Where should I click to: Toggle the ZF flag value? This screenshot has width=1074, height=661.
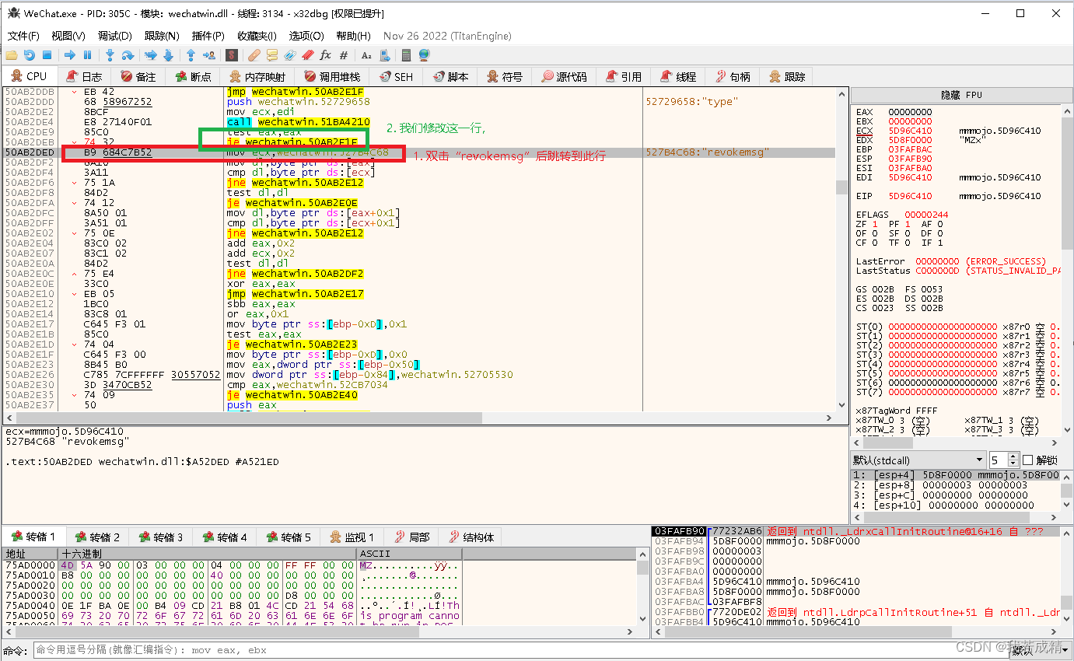(x=874, y=224)
